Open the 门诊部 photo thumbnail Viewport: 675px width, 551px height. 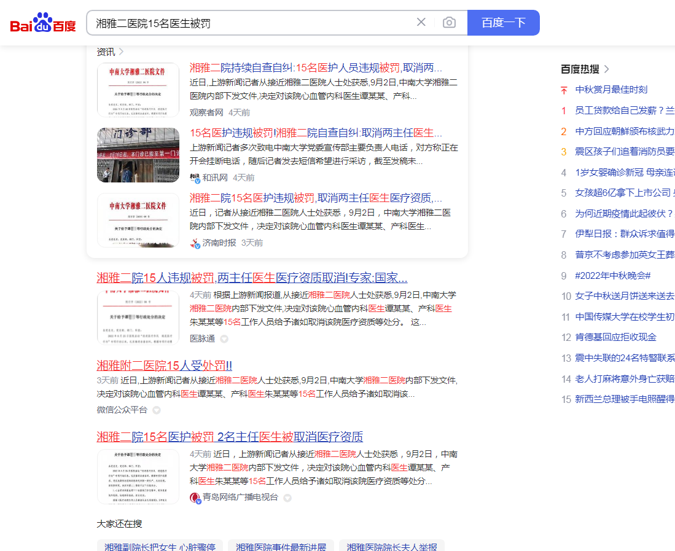pyautogui.click(x=138, y=155)
